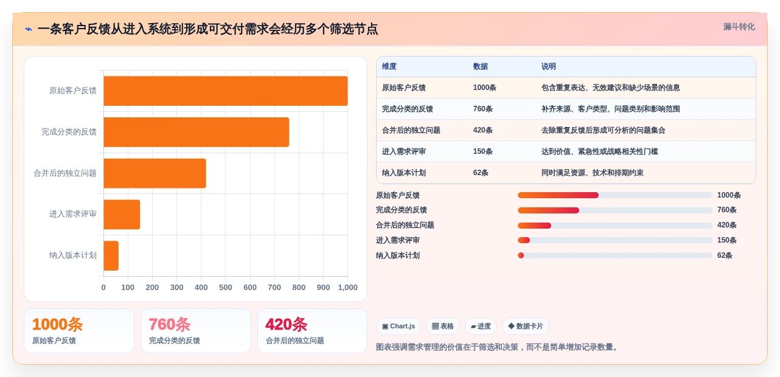Click table cell 150条

(x=483, y=151)
